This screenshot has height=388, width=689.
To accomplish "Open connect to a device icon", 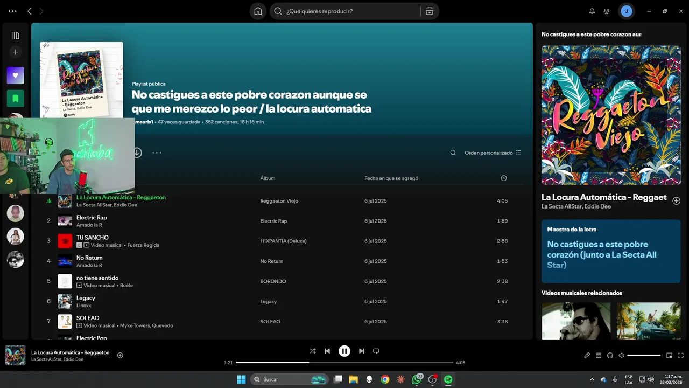I will [610, 355].
